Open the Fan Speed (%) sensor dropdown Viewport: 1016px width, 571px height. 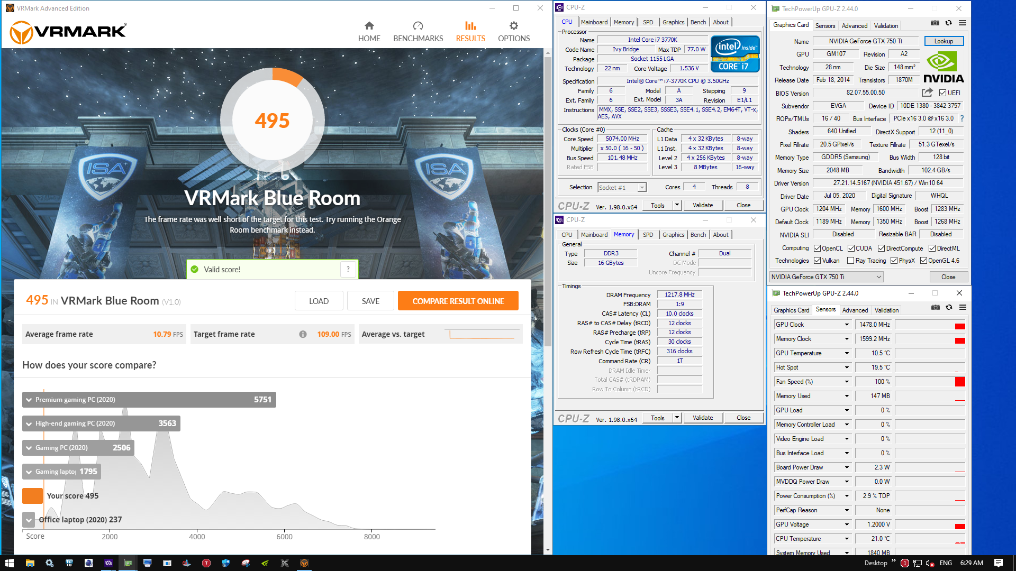[x=847, y=382]
